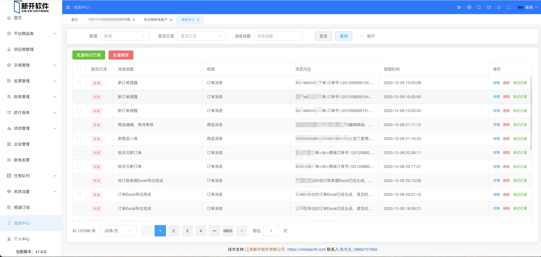Toggle fullscreen mode icon
Screen dimensions: 541x257
tap(509, 8)
